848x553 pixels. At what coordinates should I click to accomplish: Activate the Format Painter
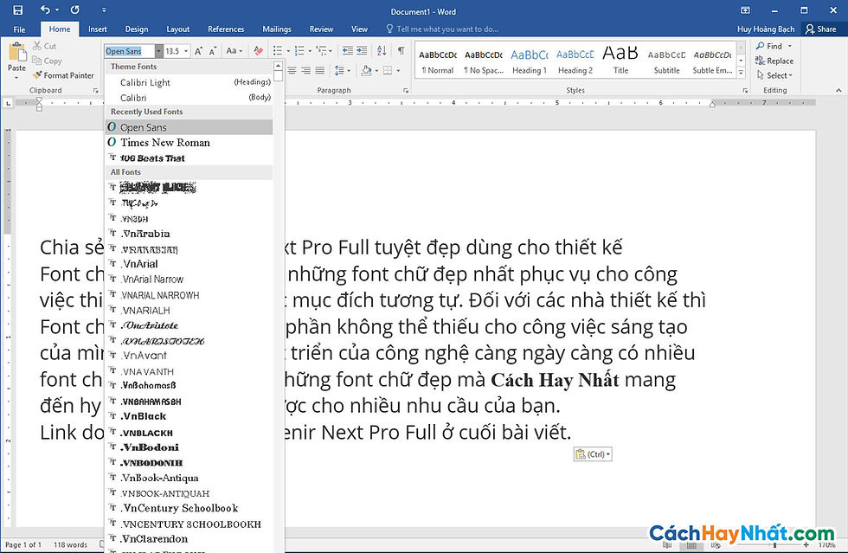pyautogui.click(x=63, y=75)
